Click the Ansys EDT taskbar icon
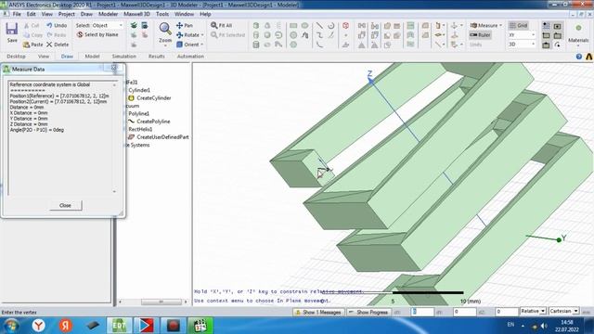 tap(119, 326)
